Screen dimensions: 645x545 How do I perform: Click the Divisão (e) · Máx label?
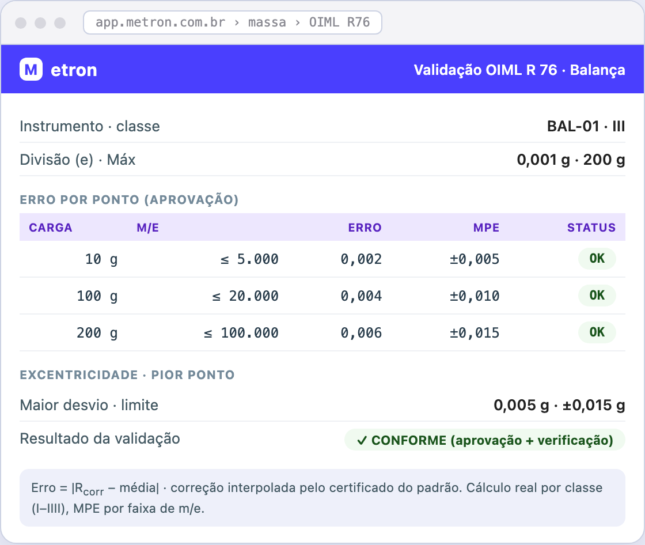(x=78, y=160)
